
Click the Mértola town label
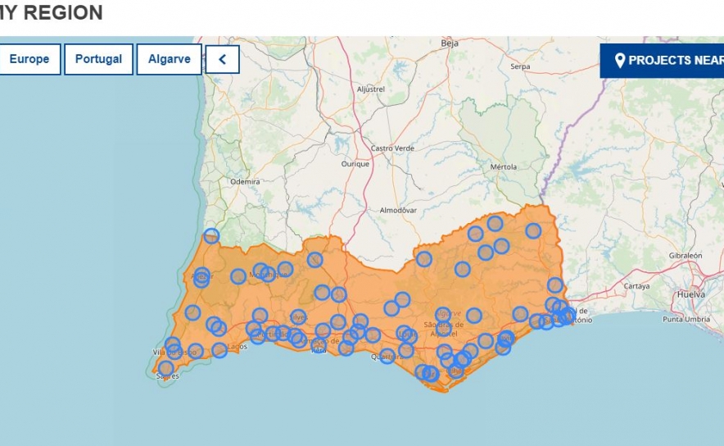click(503, 166)
